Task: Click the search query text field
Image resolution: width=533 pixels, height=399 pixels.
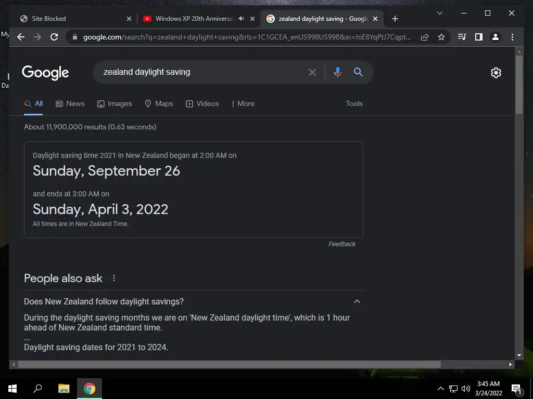Action: tap(202, 72)
